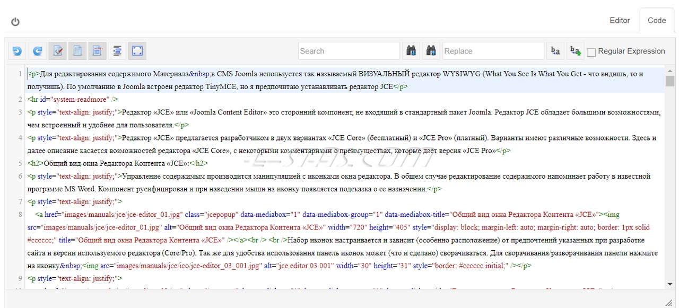Click line number 8 in gutter
The height and width of the screenshot is (308, 679).
coord(20,214)
